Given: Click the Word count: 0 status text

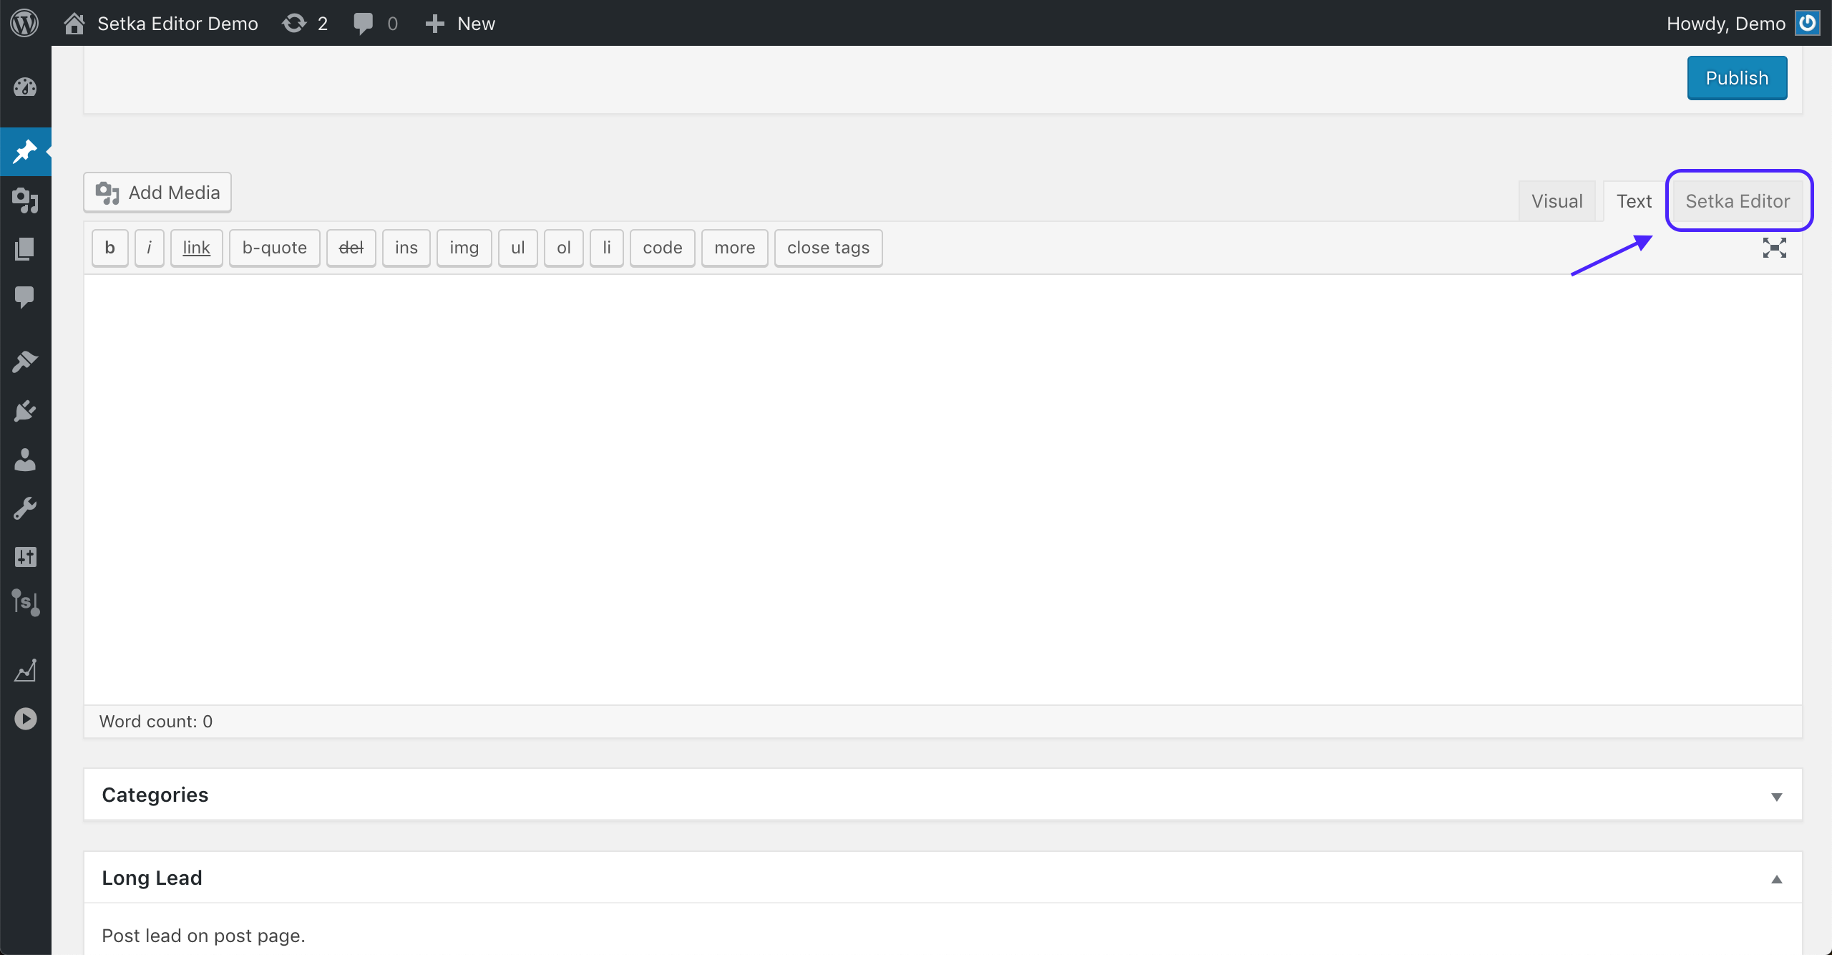Looking at the screenshot, I should pos(155,722).
